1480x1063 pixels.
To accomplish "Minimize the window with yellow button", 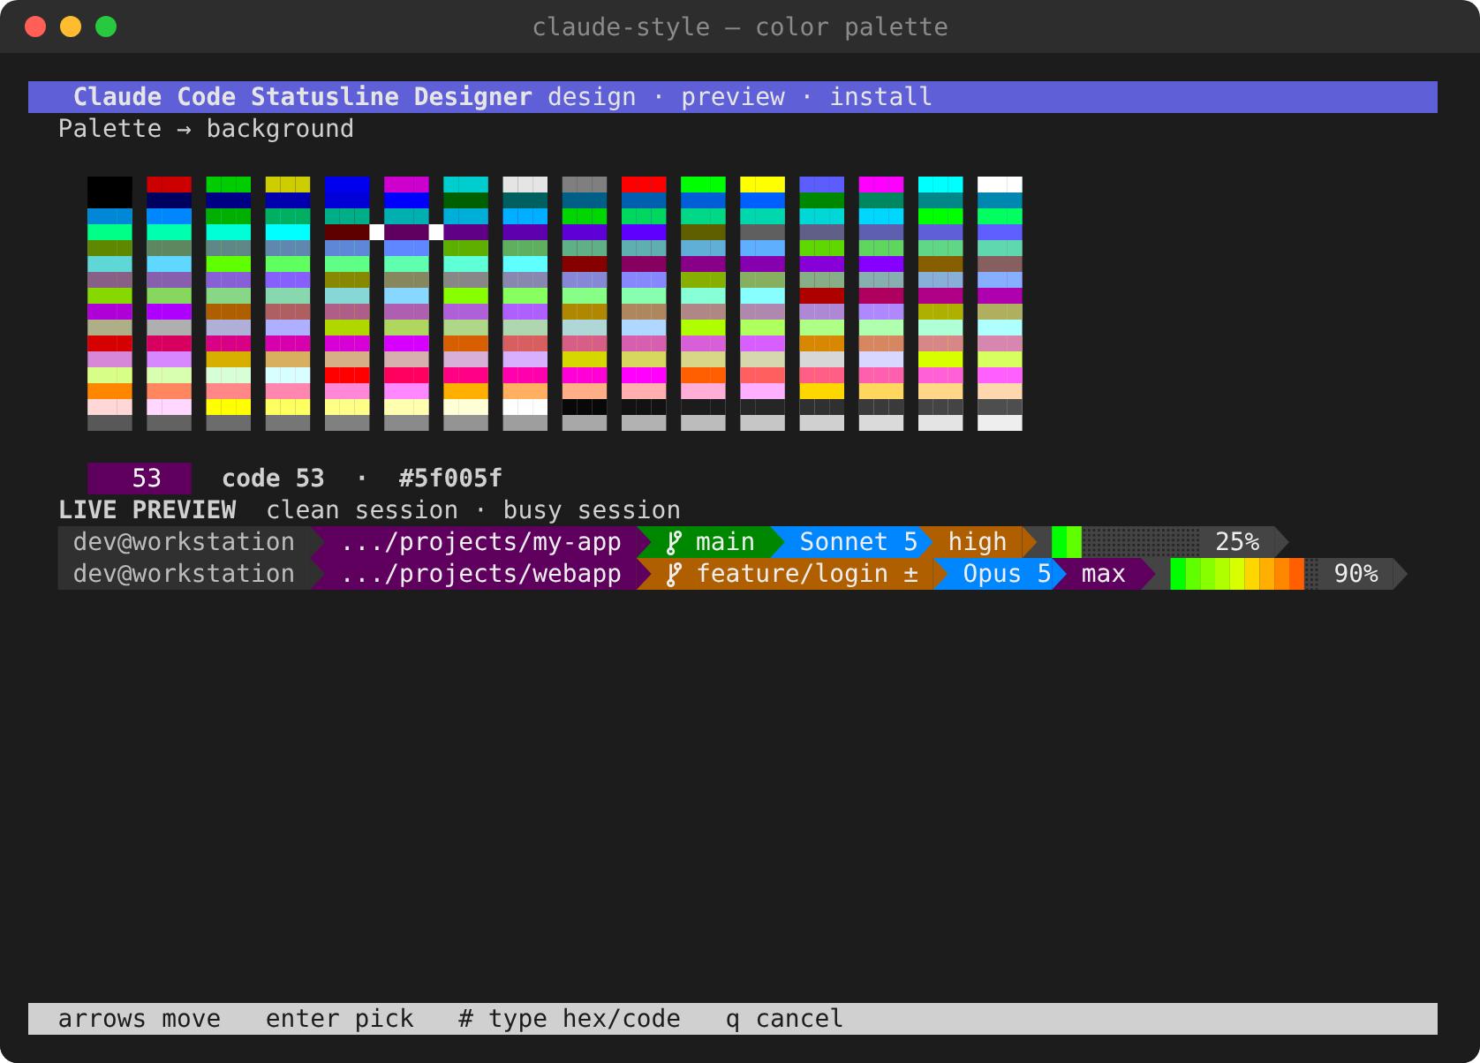I will (71, 26).
